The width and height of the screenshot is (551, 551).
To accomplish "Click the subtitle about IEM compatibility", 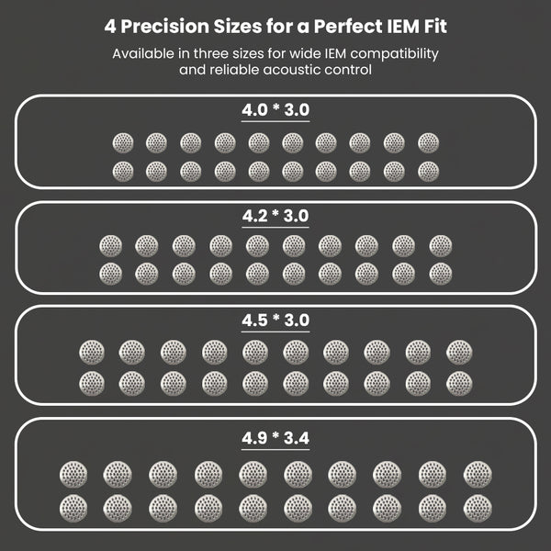I will tap(275, 62).
